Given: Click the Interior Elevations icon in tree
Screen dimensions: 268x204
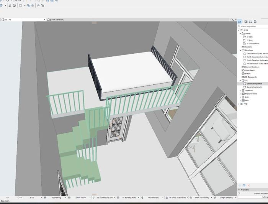Looking at the screenshot, I should [x=243, y=67].
